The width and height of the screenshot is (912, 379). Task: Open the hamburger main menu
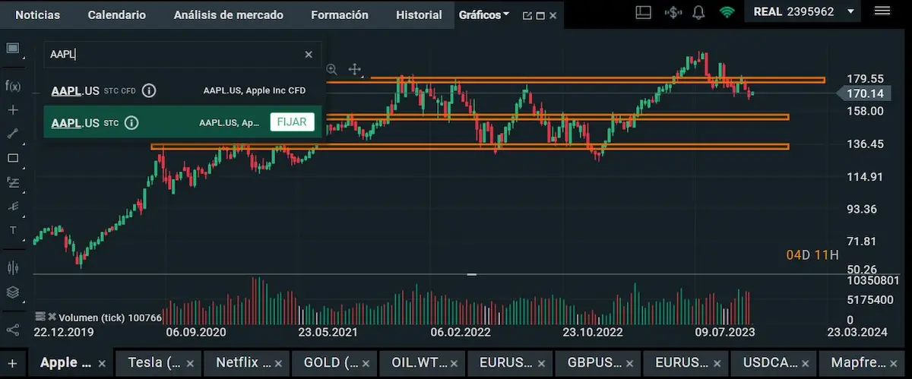[882, 11]
